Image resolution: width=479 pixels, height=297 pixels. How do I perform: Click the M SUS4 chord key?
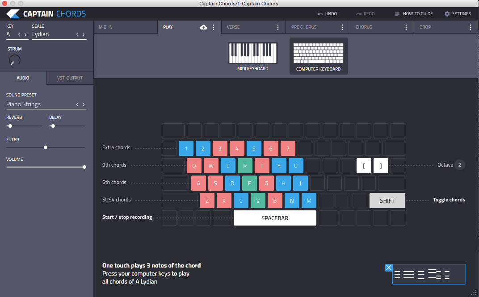pos(309,201)
